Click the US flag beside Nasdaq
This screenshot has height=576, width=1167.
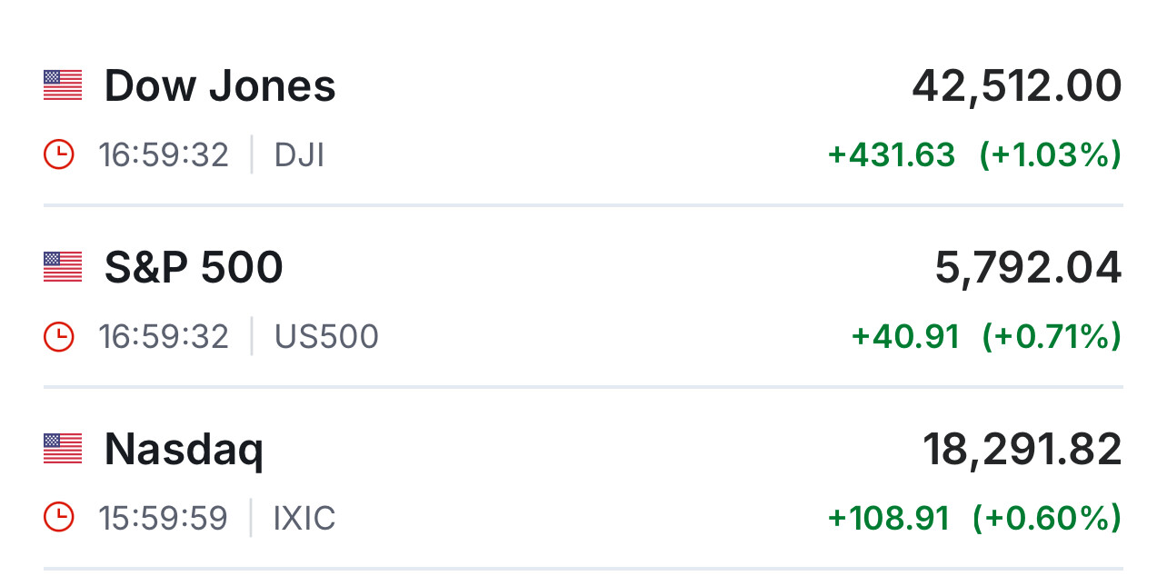[63, 449]
